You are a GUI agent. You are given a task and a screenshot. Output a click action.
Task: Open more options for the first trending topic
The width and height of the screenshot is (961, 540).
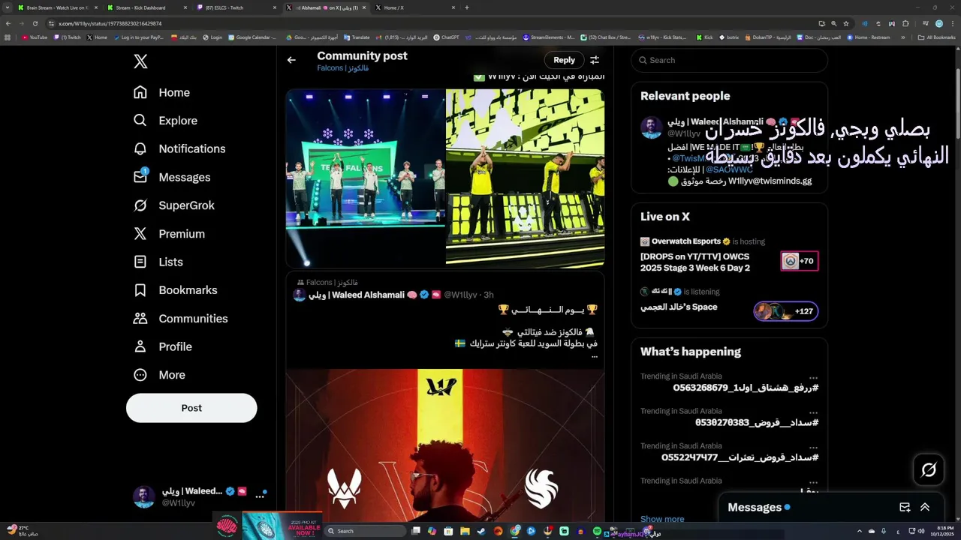813,377
